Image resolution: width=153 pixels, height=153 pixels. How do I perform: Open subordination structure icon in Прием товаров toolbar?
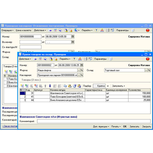(x=80, y=59)
